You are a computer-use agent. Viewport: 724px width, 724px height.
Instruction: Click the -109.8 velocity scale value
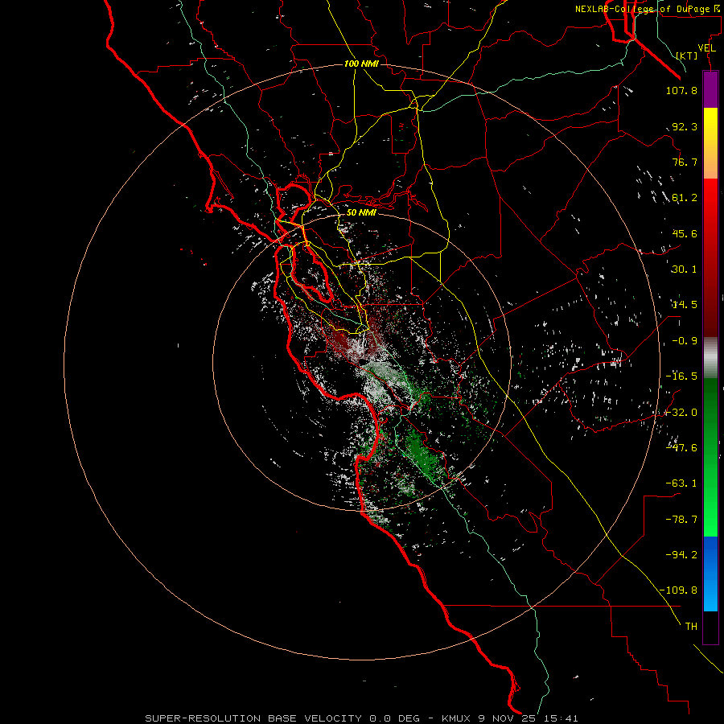tap(678, 590)
